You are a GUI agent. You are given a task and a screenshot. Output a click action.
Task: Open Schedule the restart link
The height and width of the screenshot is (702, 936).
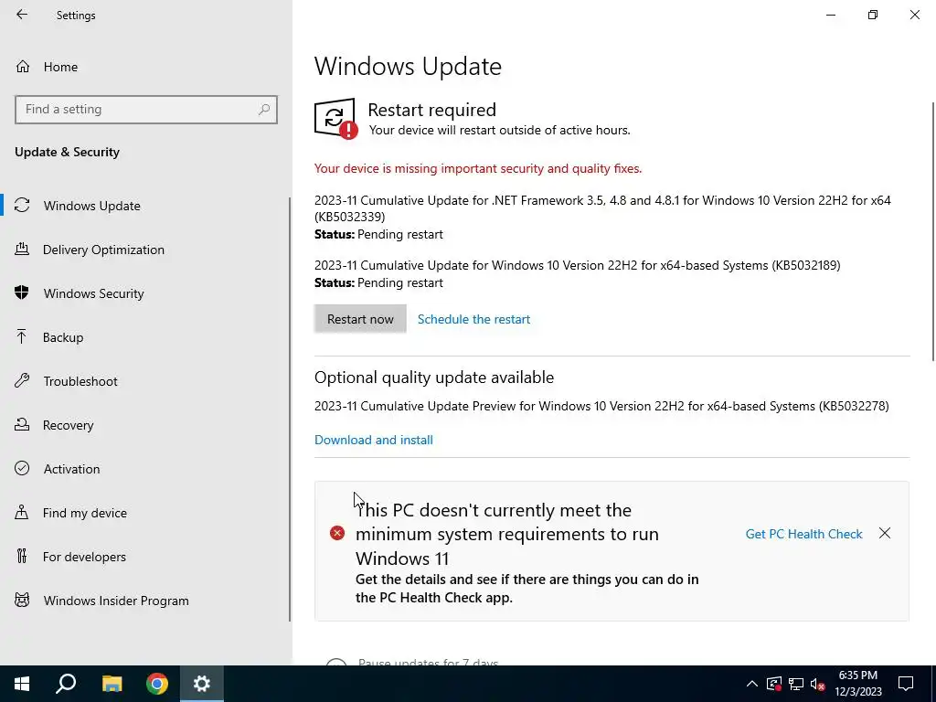[x=473, y=319]
